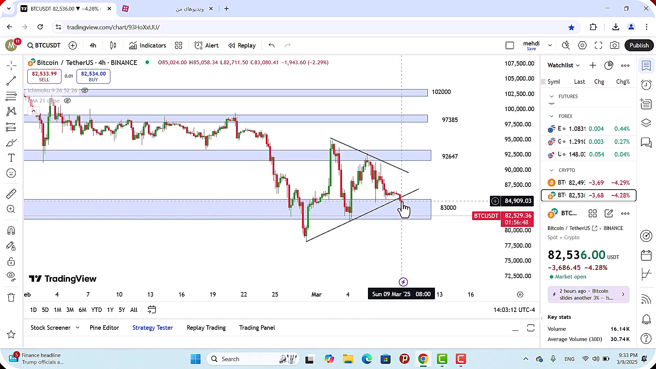The height and width of the screenshot is (369, 656).
Task: Select the XABCD patterns tool
Action: coord(11,111)
